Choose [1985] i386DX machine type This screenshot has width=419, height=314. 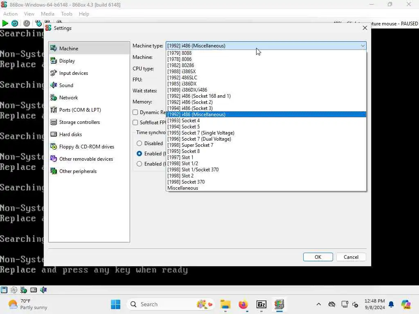266,84
